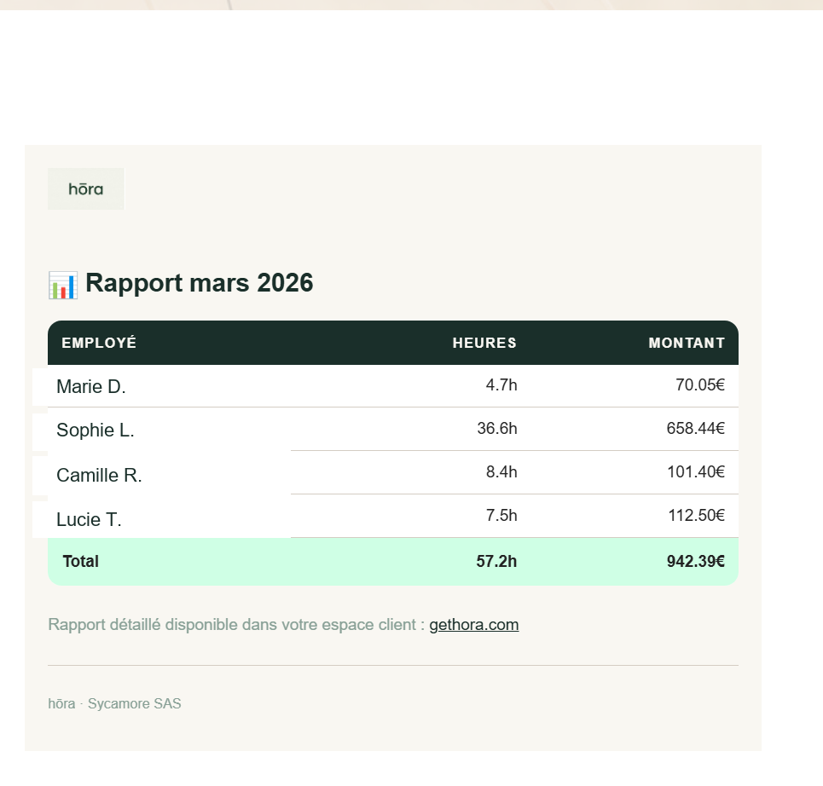
Task: Click the Rapport mars 2026 title
Action: [x=199, y=283]
